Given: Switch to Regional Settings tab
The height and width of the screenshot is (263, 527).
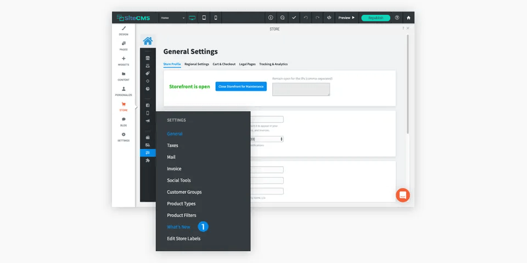Looking at the screenshot, I should [x=197, y=64].
